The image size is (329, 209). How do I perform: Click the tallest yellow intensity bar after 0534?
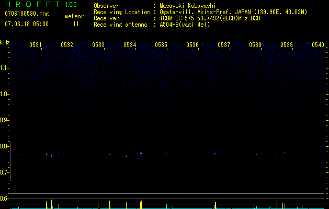click(x=141, y=204)
